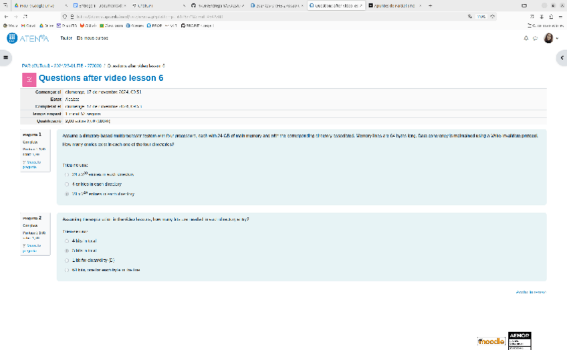Viewport: 567px width, 350px height.
Task: Open the other bookmarks folder
Action: click(546, 25)
